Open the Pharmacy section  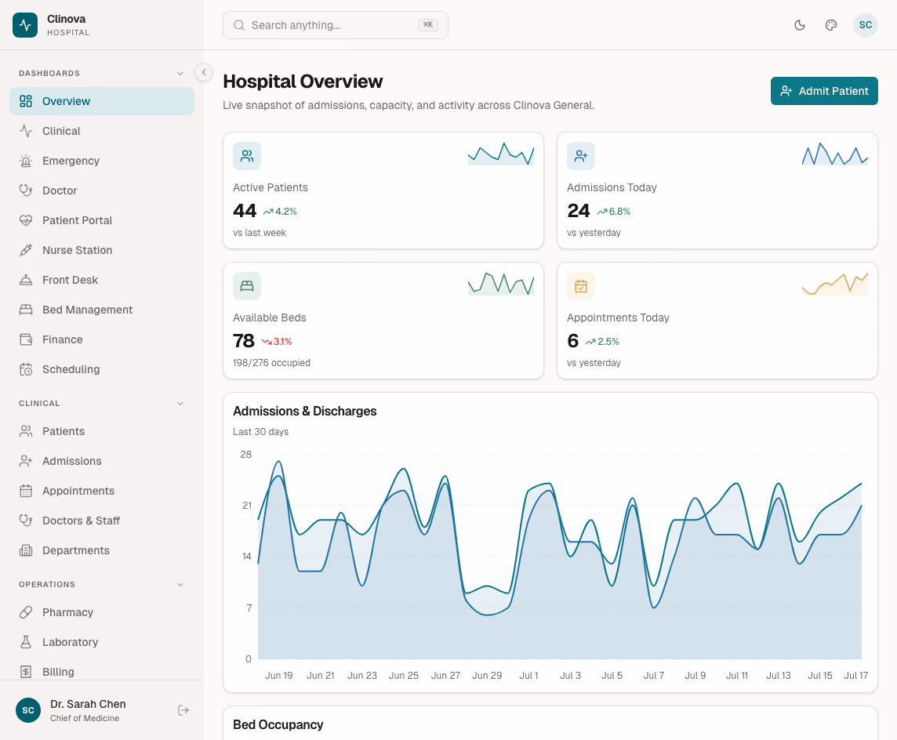102,612
